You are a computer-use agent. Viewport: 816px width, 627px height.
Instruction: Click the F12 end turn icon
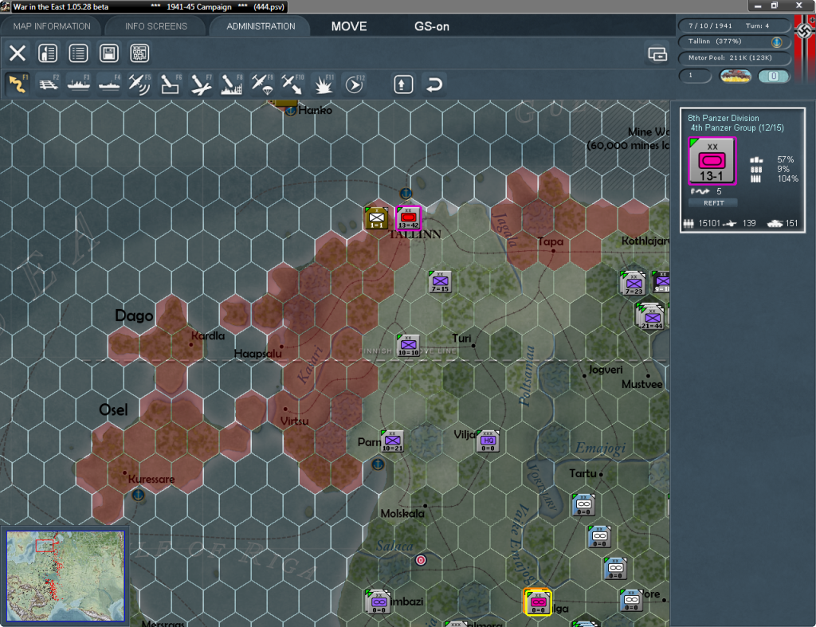pyautogui.click(x=354, y=84)
